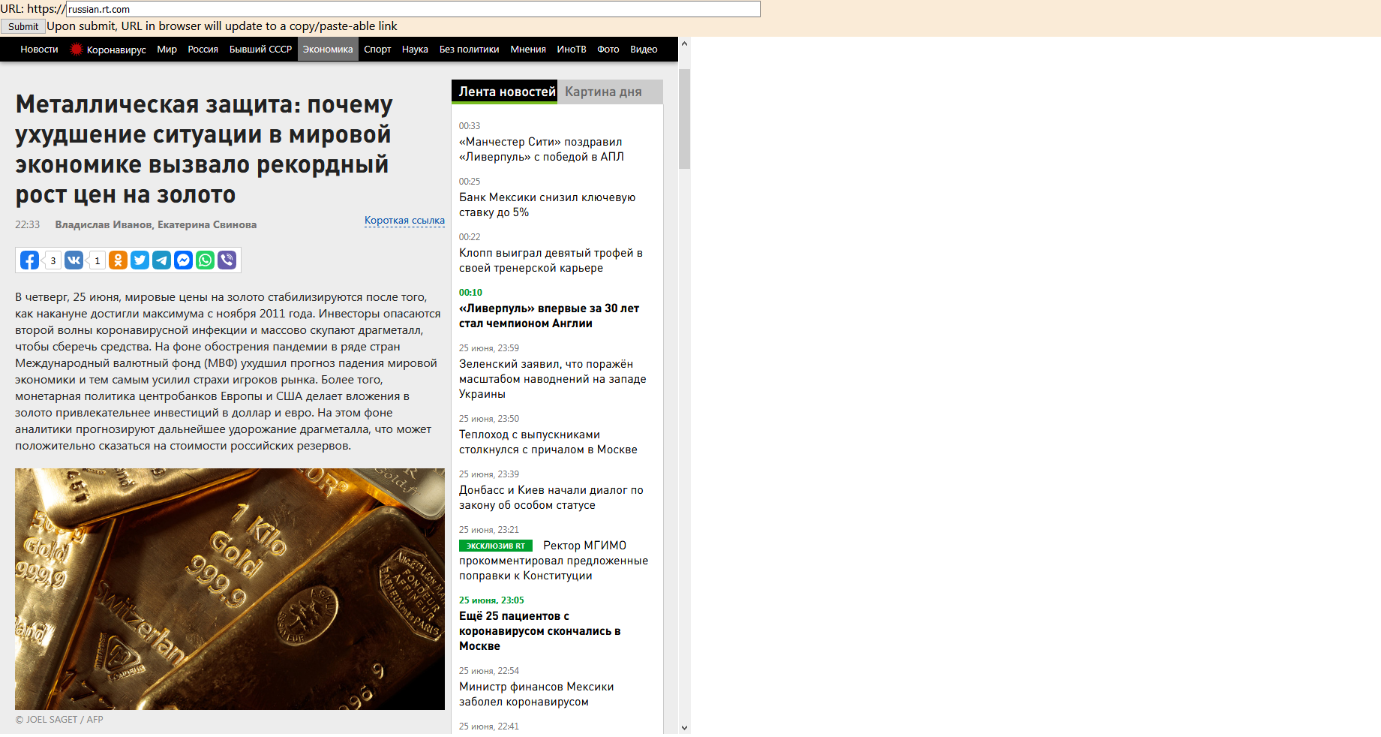Click the red coronavirus icon in navigation
The height and width of the screenshot is (737, 1381).
(76, 50)
